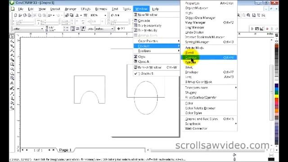Choose Close All from Window menu
This screenshot has height=162, width=288.
pyautogui.click(x=157, y=62)
